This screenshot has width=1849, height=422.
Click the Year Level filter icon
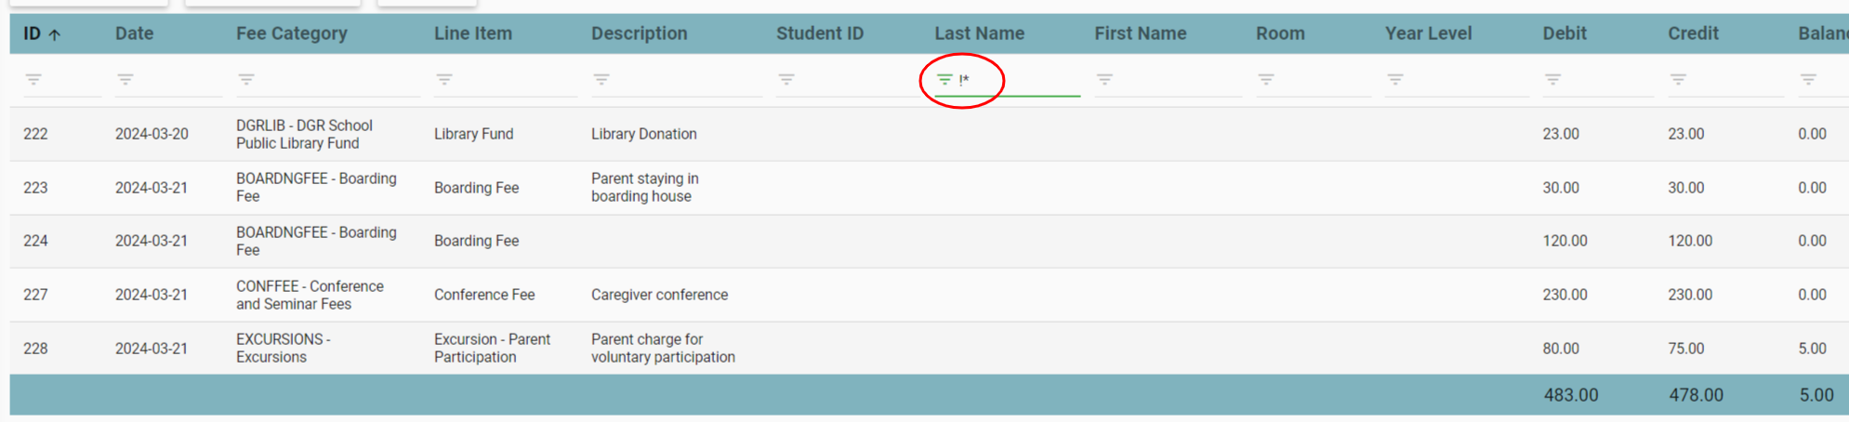coord(1395,80)
